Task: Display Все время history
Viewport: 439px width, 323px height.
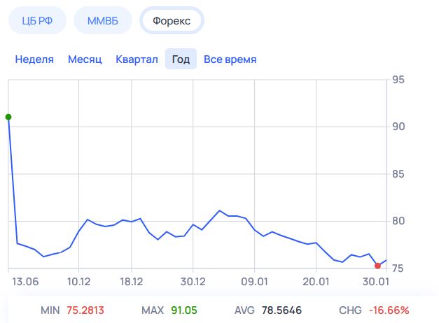Action: click(x=230, y=59)
